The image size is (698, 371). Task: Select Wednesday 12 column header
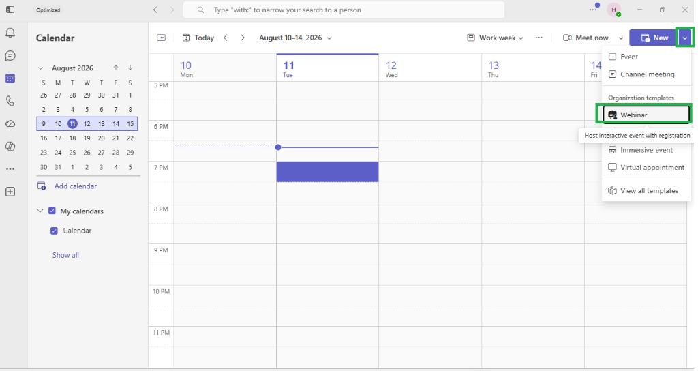click(430, 68)
